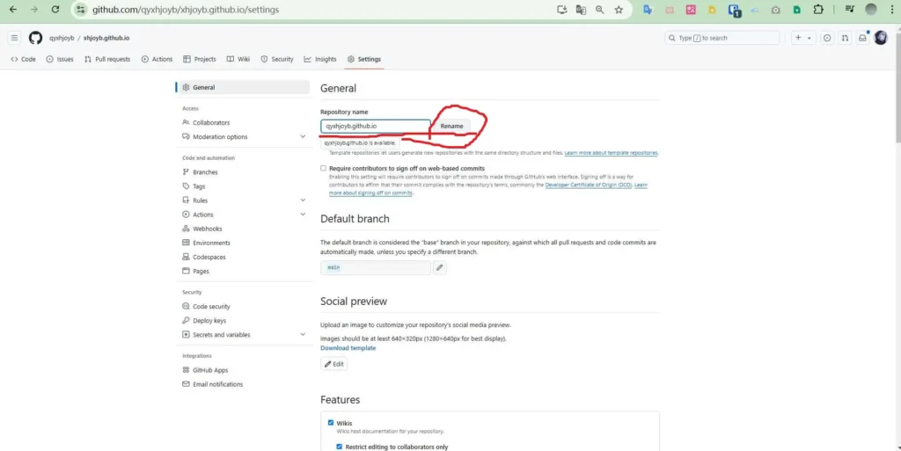Image resolution: width=901 pixels, height=451 pixels.
Task: Expand Moderation options in sidebar
Action: (x=302, y=137)
